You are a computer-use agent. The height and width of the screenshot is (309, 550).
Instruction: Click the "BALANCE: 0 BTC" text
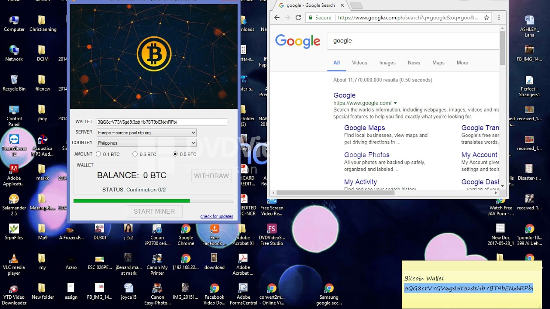[x=131, y=175]
